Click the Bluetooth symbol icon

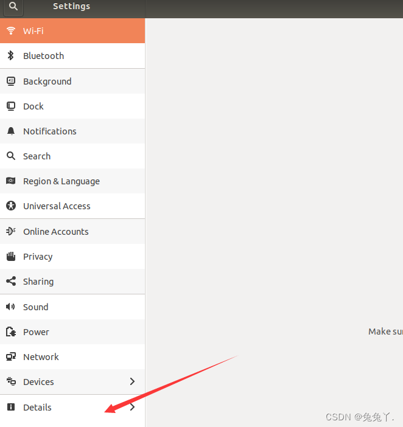[10, 55]
